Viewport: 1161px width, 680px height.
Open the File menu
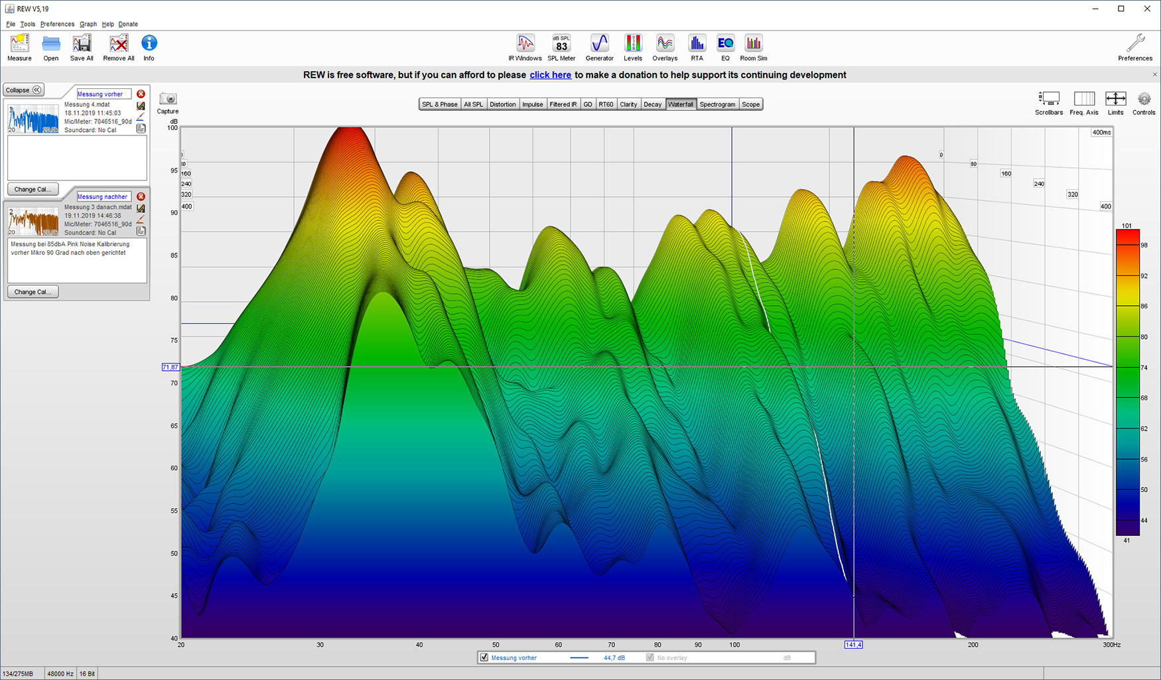click(11, 24)
